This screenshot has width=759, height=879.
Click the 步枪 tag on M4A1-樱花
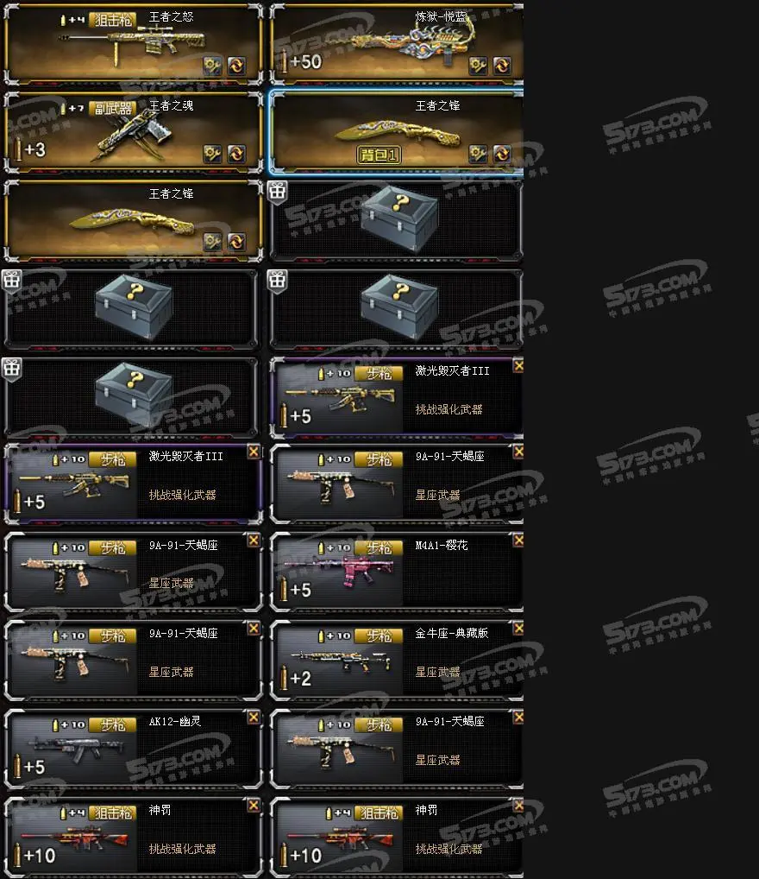pyautogui.click(x=379, y=547)
